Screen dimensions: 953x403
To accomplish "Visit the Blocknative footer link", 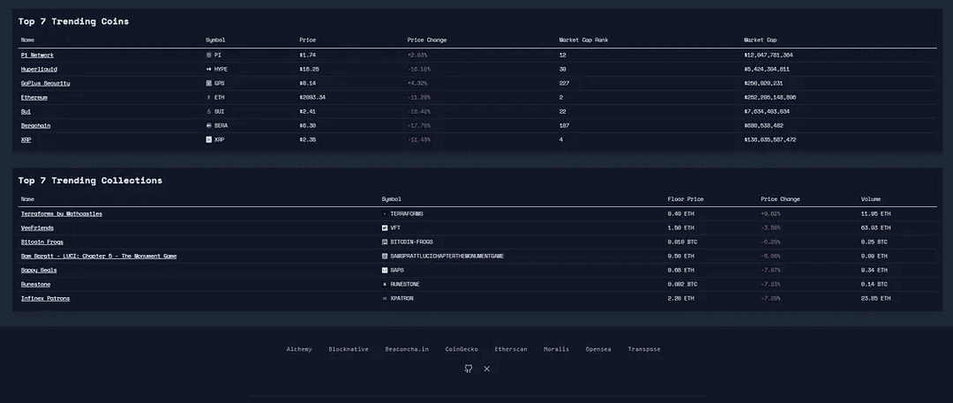I will pyautogui.click(x=349, y=349).
